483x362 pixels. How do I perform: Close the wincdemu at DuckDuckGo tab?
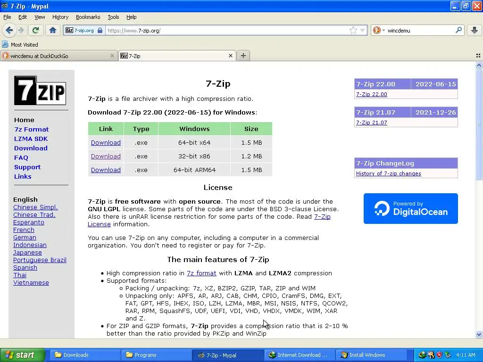(112, 56)
